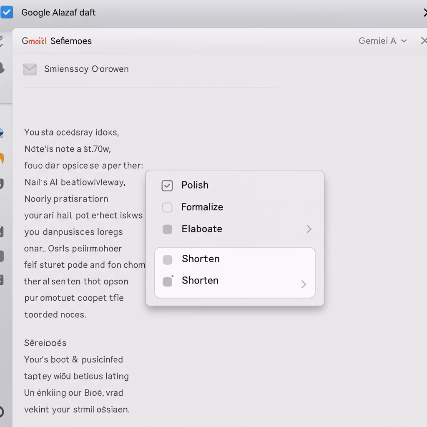Screen dimensions: 427x427
Task: Click the envelope icon beside Smienssoy Oorowen
Action: click(x=30, y=70)
